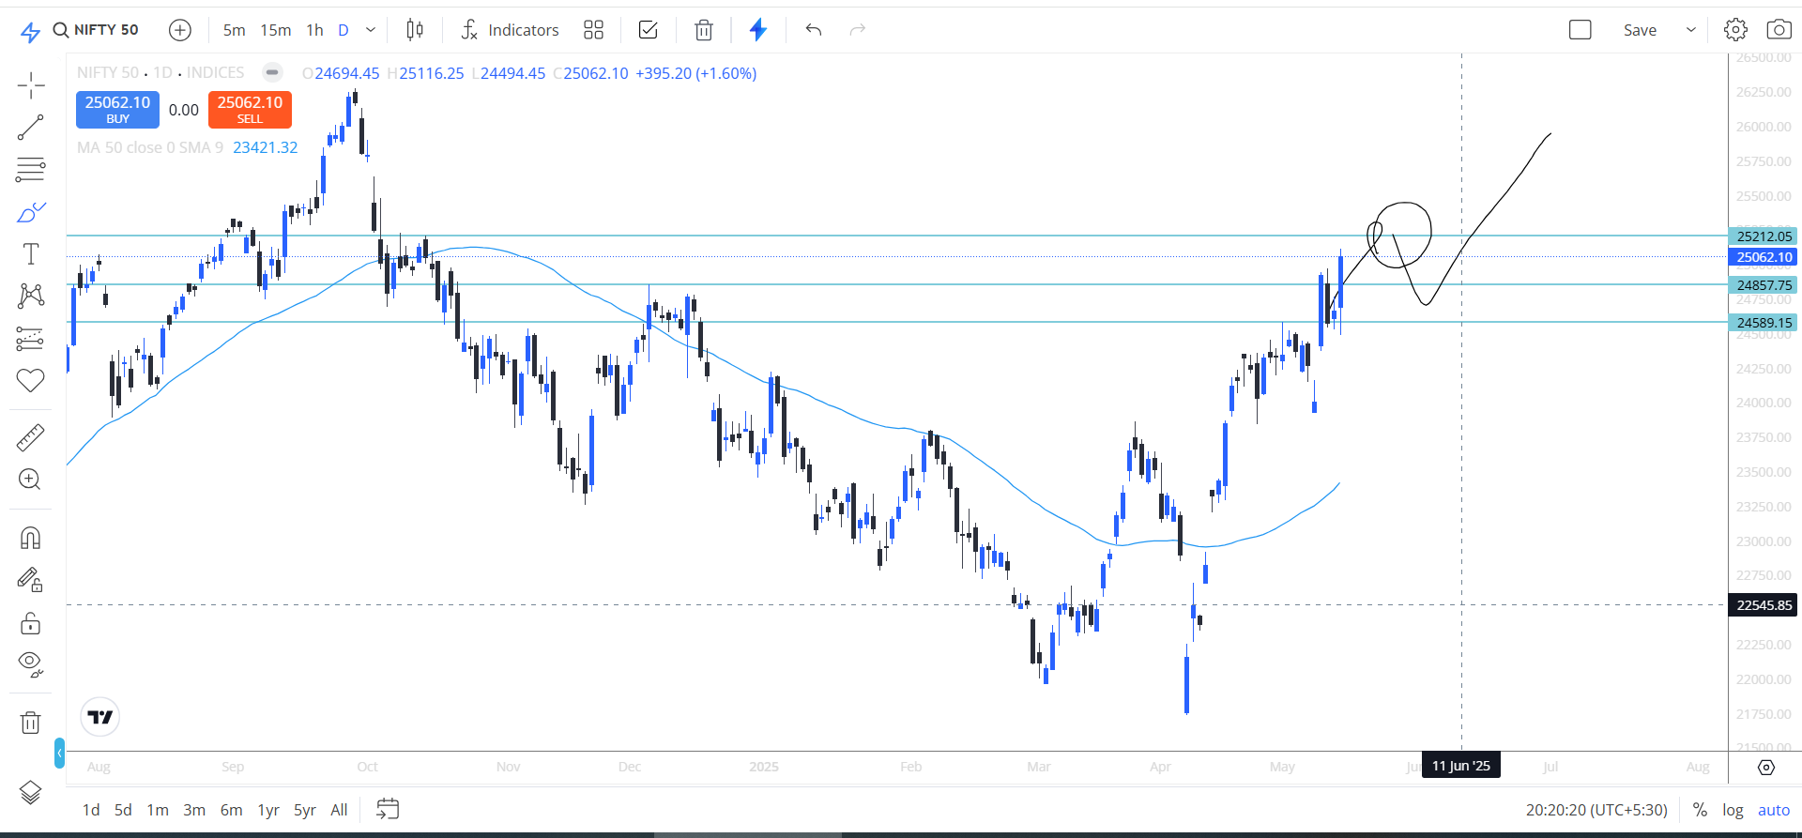Open the timezone selector 20:20:20 (UTC+5:30)
The width and height of the screenshot is (1802, 838).
(x=1596, y=810)
